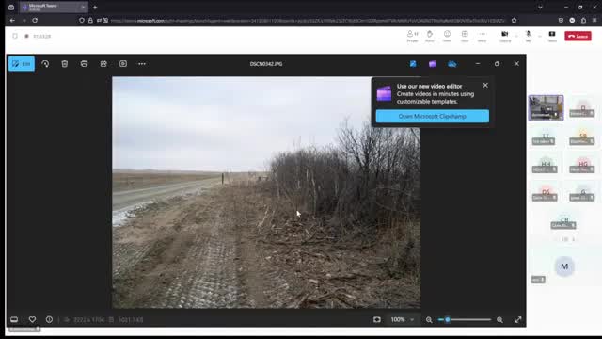Click the zoom out magnifier icon
The width and height of the screenshot is (602, 339).
[x=429, y=320]
